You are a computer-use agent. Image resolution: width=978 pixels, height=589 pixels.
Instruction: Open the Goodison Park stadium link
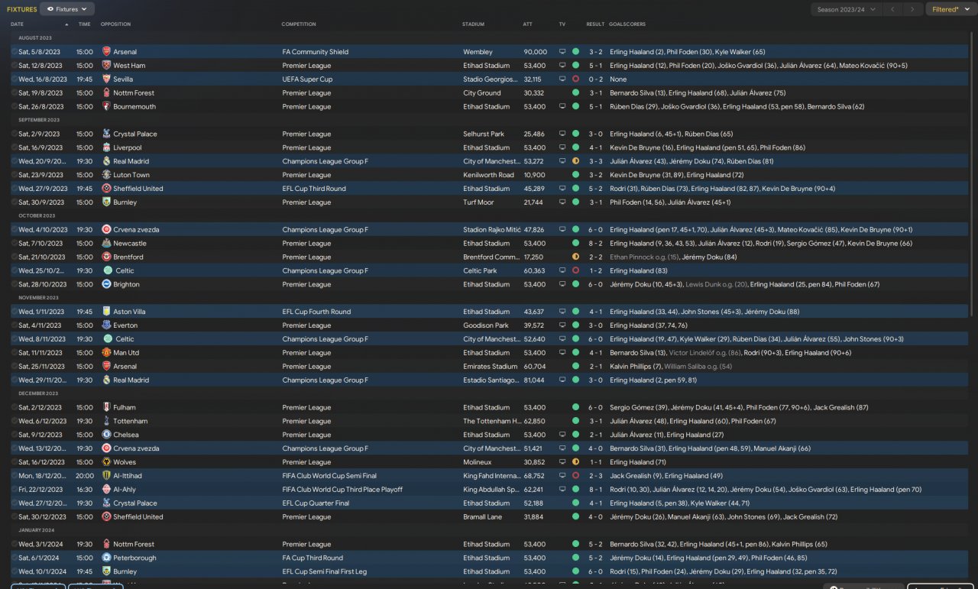click(x=485, y=326)
